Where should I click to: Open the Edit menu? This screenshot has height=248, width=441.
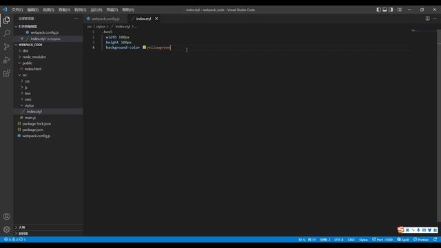(x=32, y=10)
